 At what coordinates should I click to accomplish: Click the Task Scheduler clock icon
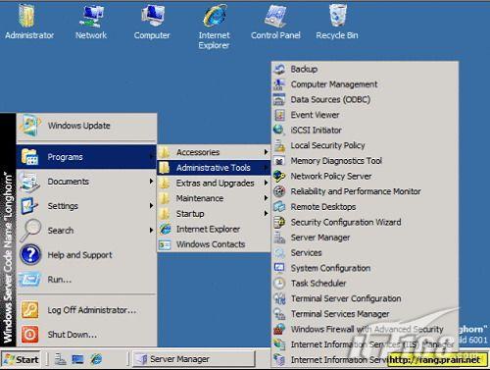point(279,284)
